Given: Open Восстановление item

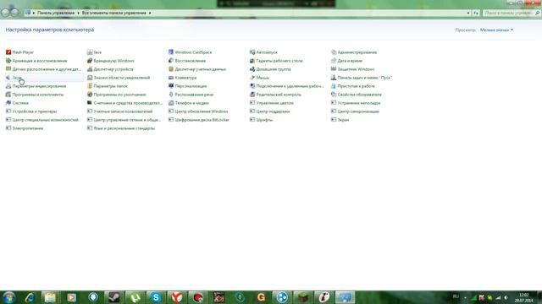Looking at the screenshot, I should tap(186, 61).
